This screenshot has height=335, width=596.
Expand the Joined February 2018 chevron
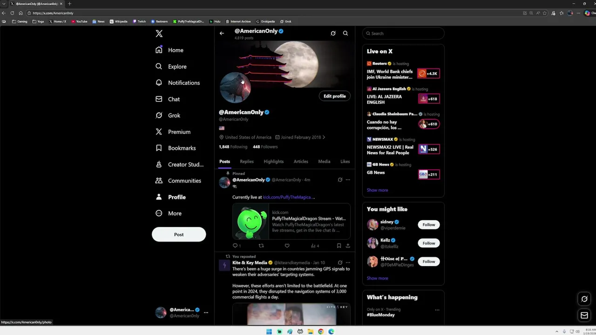tap(324, 137)
